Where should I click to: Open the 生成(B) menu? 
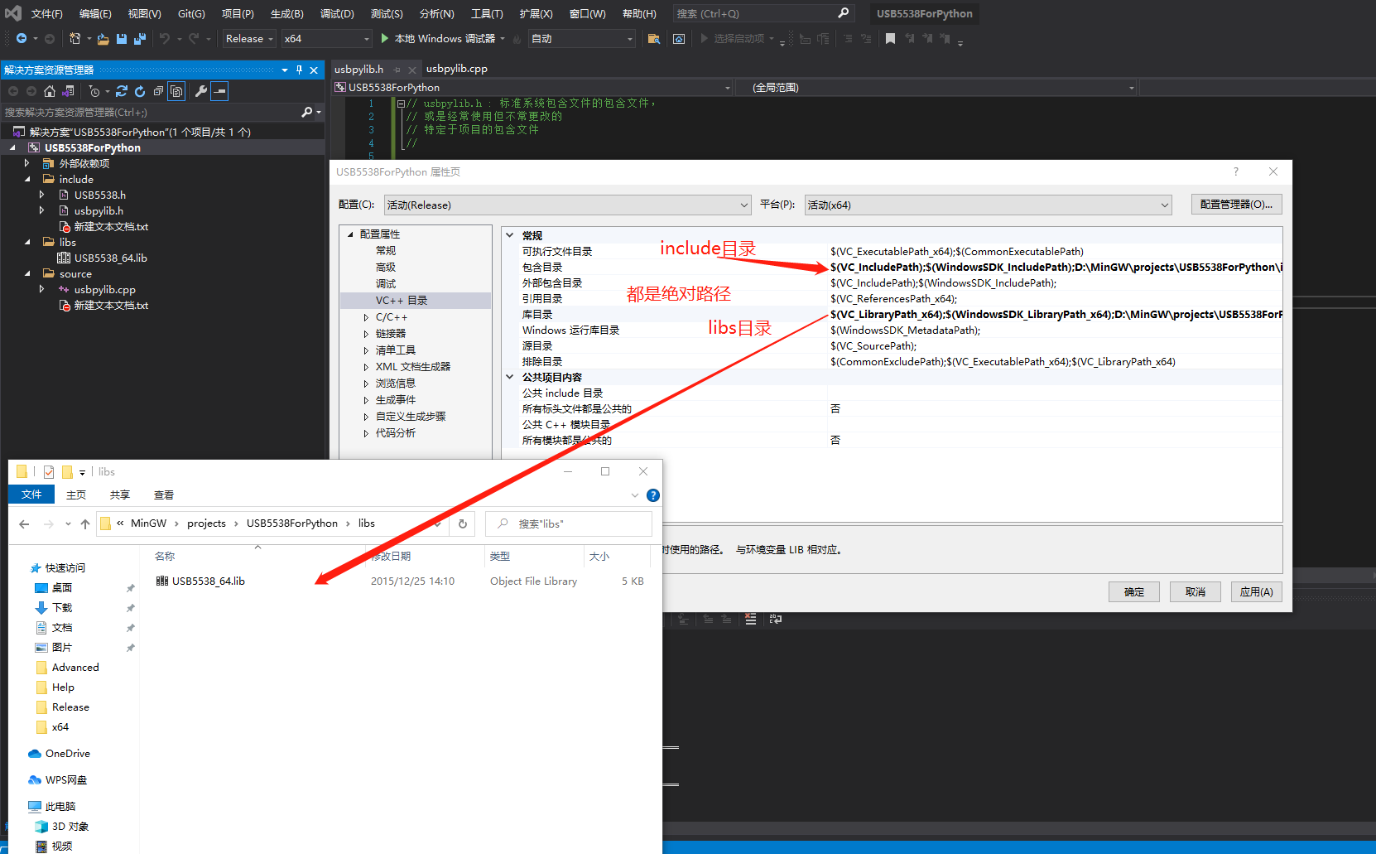click(x=286, y=13)
